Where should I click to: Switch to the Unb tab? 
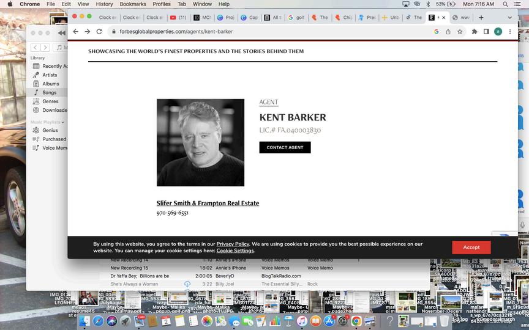[391, 18]
